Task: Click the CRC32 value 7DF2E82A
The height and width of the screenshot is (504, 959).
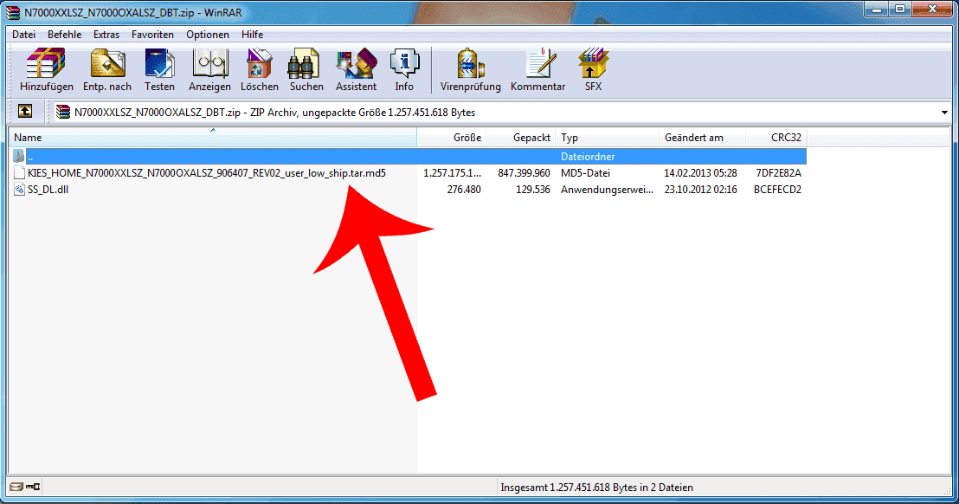Action: 778,173
